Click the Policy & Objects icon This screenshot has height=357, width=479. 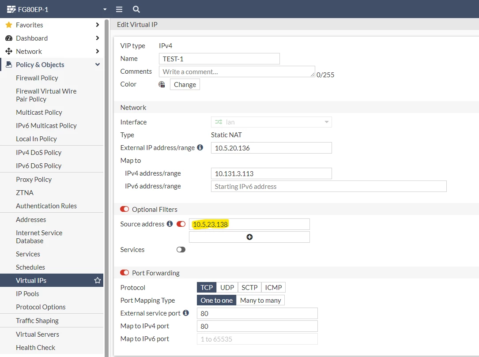[9, 64]
